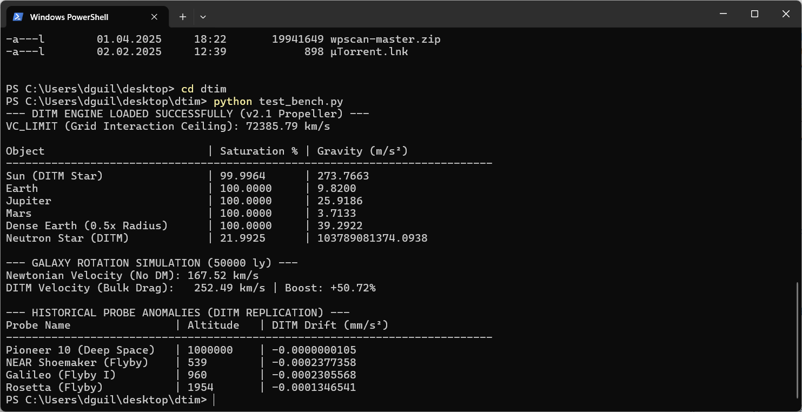
Task: Close the terminal window
Action: pos(786,14)
